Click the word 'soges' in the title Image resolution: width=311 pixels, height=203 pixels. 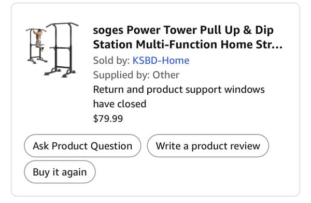pos(108,31)
